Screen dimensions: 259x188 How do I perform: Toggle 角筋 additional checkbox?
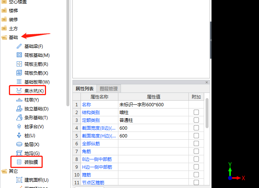click(196, 151)
